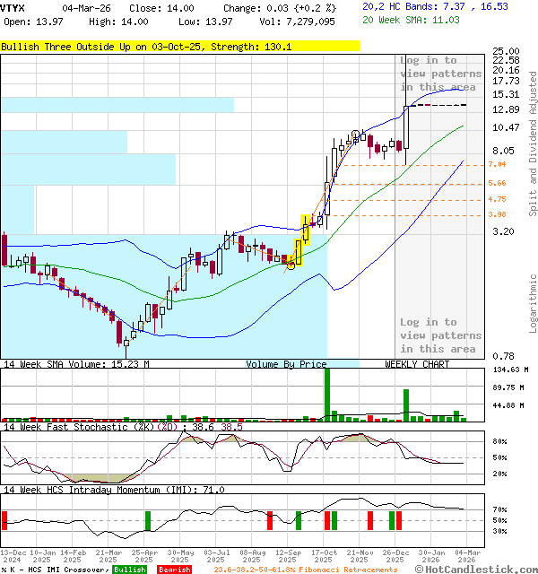This screenshot has width=538, height=574.
Task: Click the tallest green volume bar
Action: tap(327, 394)
